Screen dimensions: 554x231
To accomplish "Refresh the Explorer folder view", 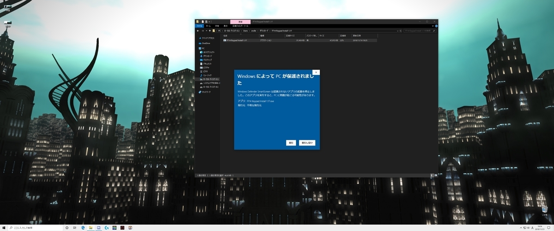I will pos(401,31).
